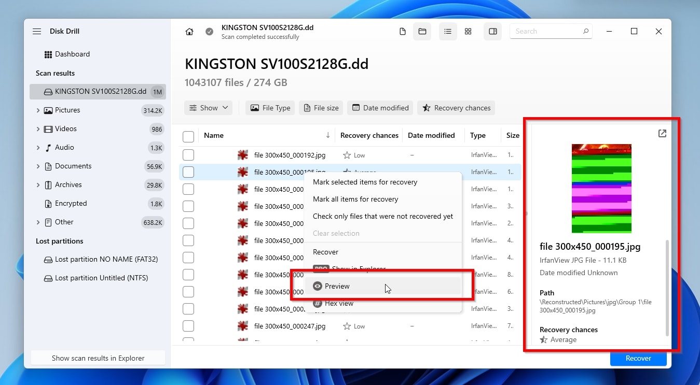Click the file row 300x450_000247.jpg name
Image resolution: width=700 pixels, height=385 pixels.
click(x=290, y=326)
